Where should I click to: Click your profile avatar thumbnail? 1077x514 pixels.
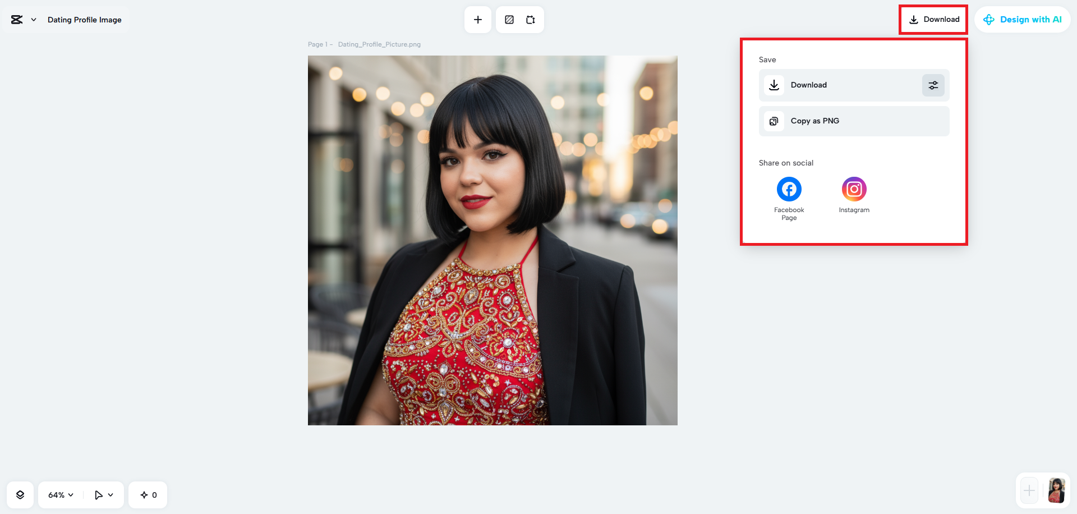click(1056, 490)
